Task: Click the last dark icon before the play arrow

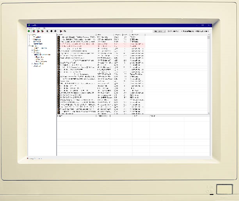Action: pyautogui.click(x=55, y=31)
